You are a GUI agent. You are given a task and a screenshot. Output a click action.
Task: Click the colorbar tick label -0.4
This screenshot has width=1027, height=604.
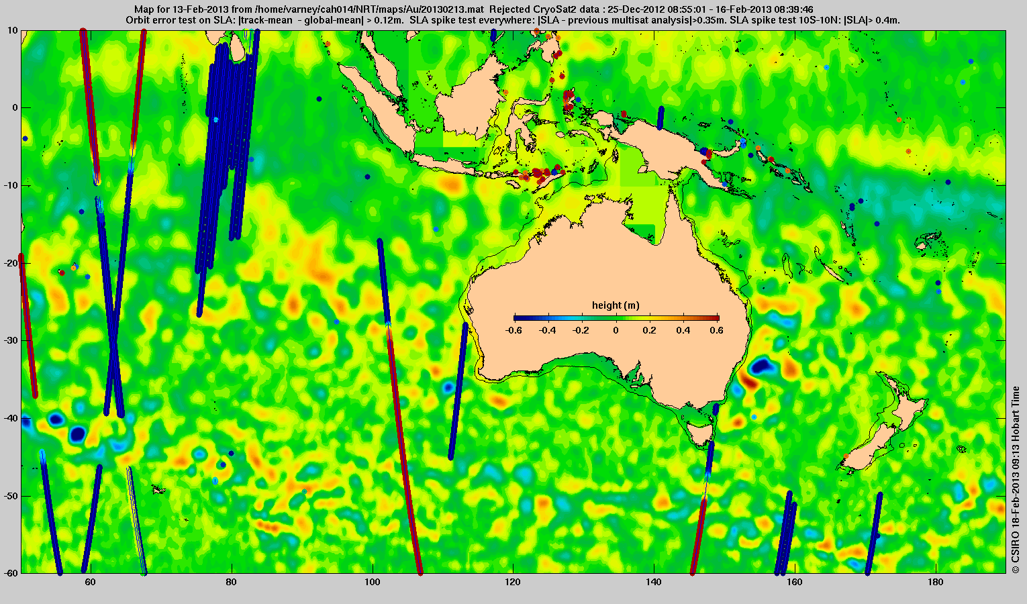click(548, 330)
